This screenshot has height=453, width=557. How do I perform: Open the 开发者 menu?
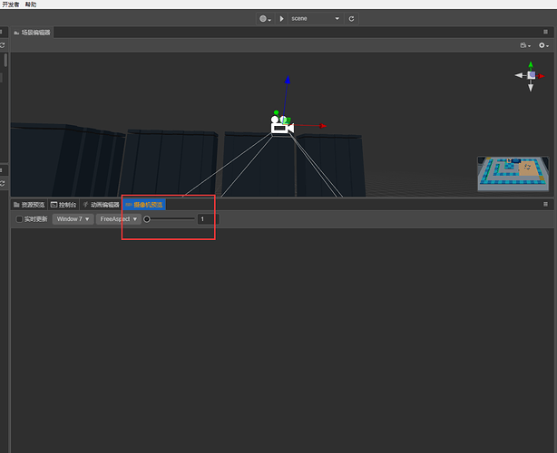click(x=10, y=5)
